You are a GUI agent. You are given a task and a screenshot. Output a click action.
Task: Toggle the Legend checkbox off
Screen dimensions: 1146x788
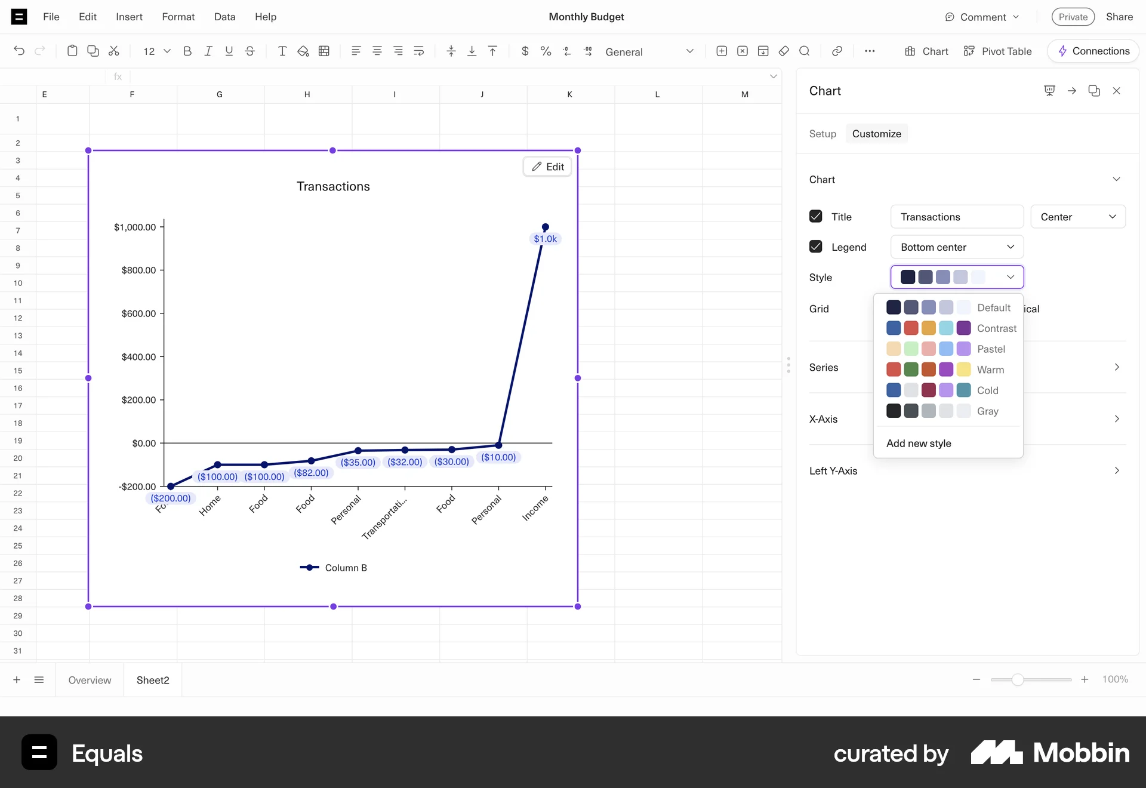(815, 247)
